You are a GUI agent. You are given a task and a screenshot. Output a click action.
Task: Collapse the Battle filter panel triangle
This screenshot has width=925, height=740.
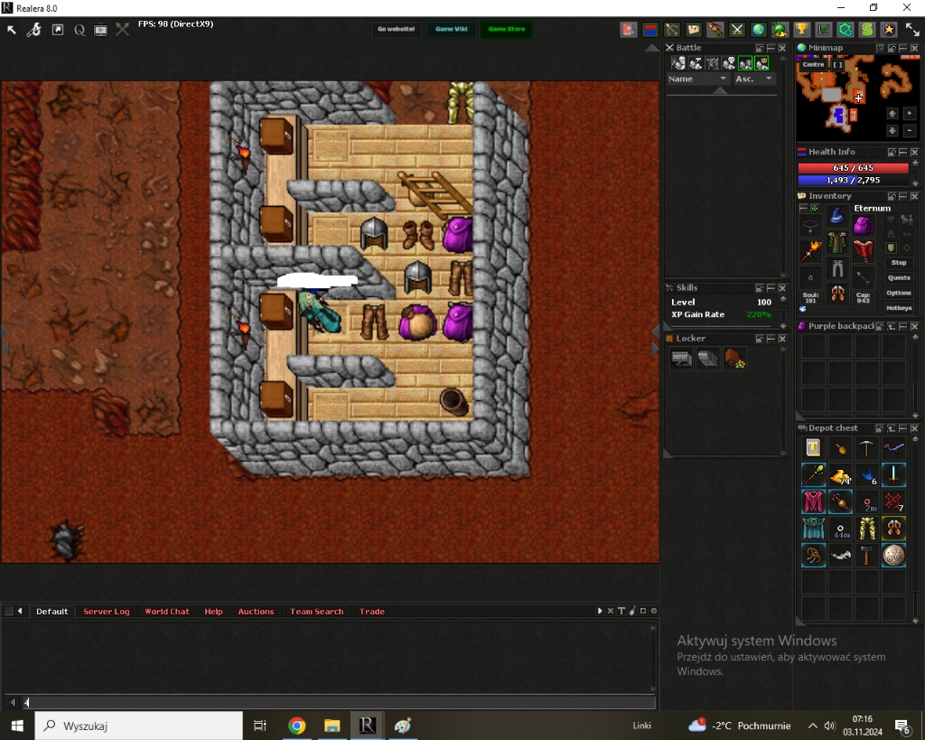[720, 91]
